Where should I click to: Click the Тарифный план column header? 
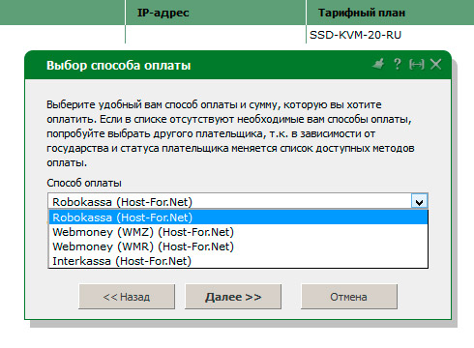(390, 13)
